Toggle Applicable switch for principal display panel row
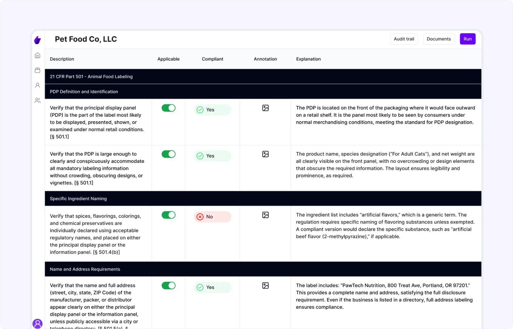 [168, 108]
